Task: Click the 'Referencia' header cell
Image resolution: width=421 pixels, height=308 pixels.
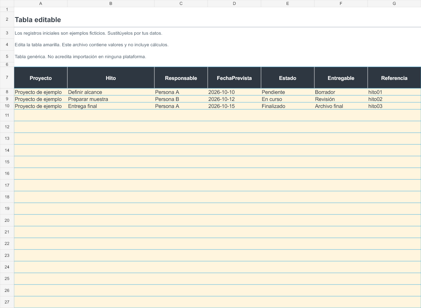Action: pos(394,78)
